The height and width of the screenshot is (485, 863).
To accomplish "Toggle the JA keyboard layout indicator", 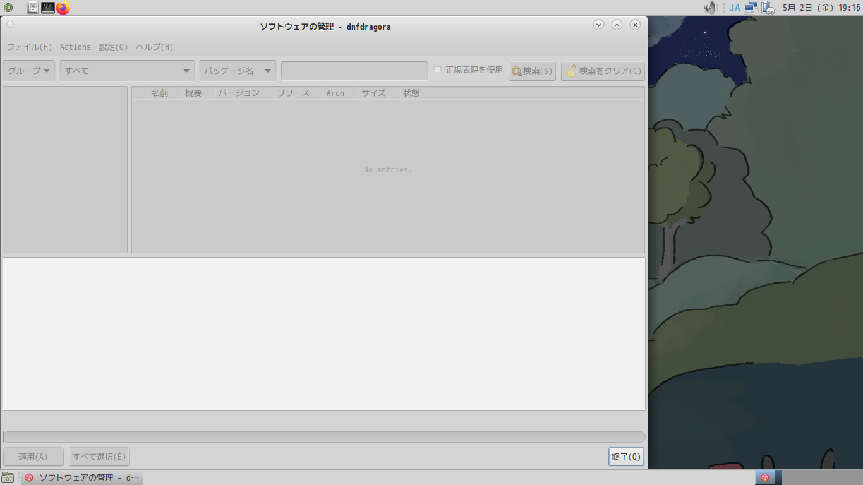I will pyautogui.click(x=735, y=8).
